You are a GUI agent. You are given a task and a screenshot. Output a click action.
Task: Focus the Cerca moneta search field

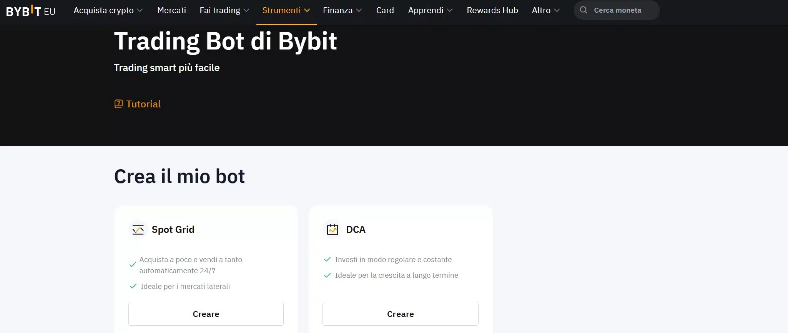(617, 10)
